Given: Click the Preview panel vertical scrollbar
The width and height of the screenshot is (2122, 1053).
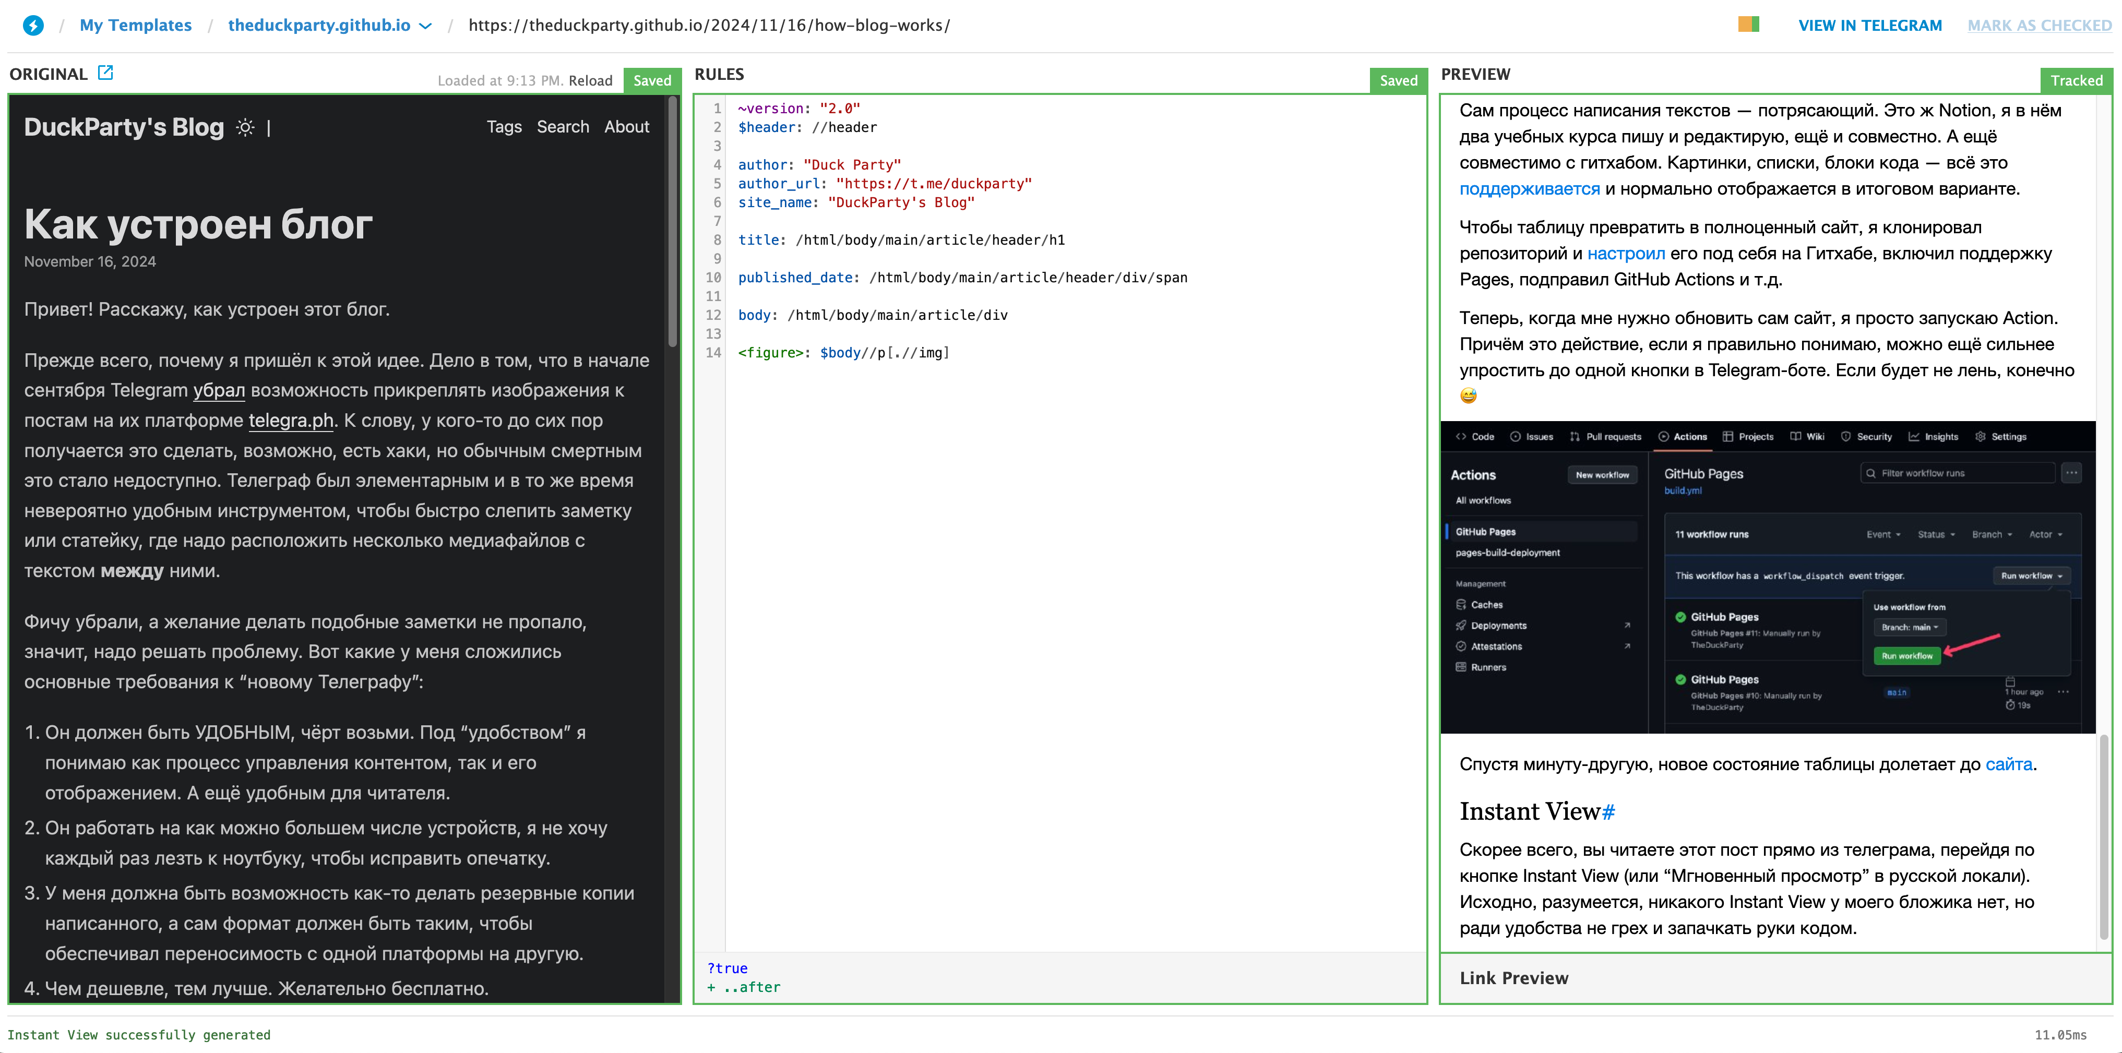Looking at the screenshot, I should pyautogui.click(x=2103, y=836).
